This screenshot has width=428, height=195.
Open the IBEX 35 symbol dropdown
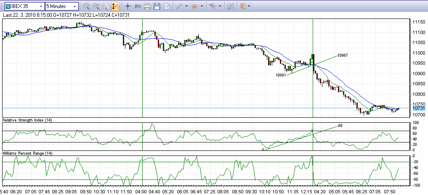(40, 6)
